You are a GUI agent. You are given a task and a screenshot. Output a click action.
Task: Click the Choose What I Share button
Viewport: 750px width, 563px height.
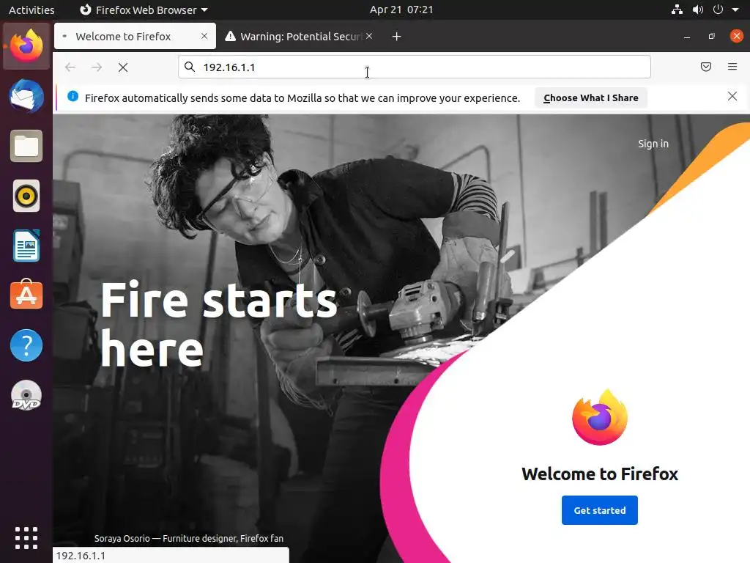point(591,97)
